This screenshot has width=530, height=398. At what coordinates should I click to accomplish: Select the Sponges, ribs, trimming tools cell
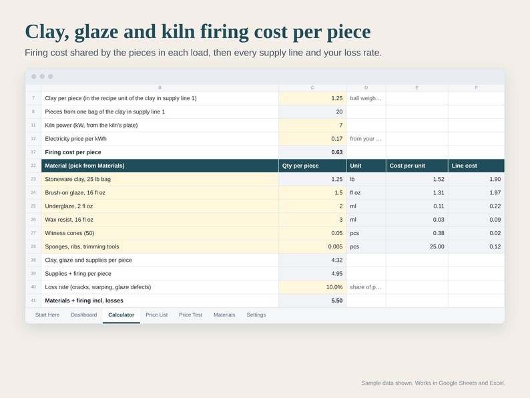coord(160,247)
